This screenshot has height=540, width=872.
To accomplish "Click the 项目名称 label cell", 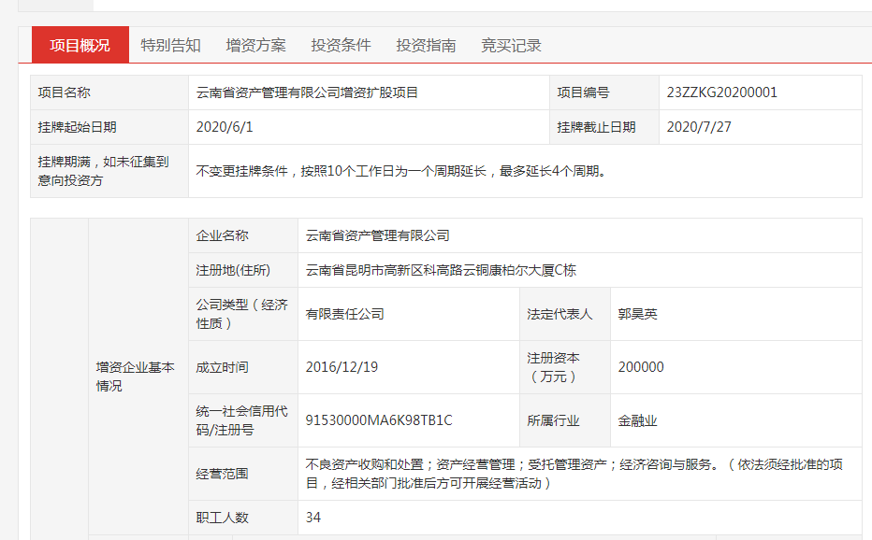I will 109,92.
